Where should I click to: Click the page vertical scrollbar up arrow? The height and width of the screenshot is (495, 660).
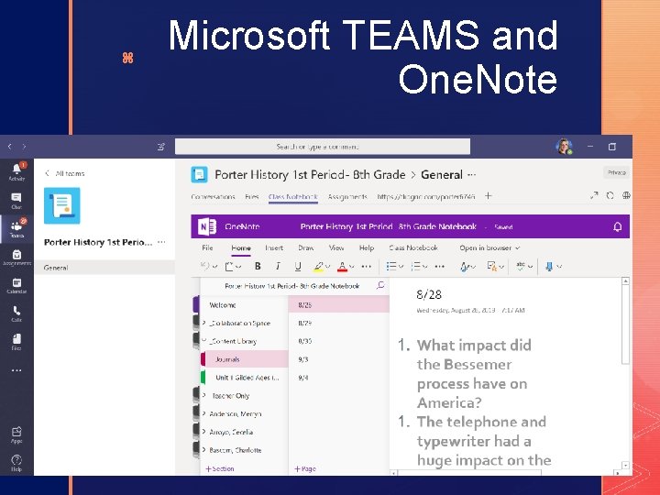(625, 281)
